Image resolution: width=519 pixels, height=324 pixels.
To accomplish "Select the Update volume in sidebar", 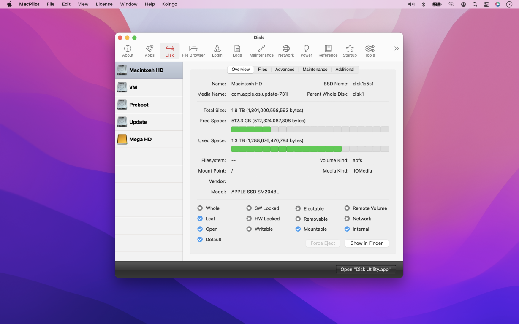I will click(149, 122).
